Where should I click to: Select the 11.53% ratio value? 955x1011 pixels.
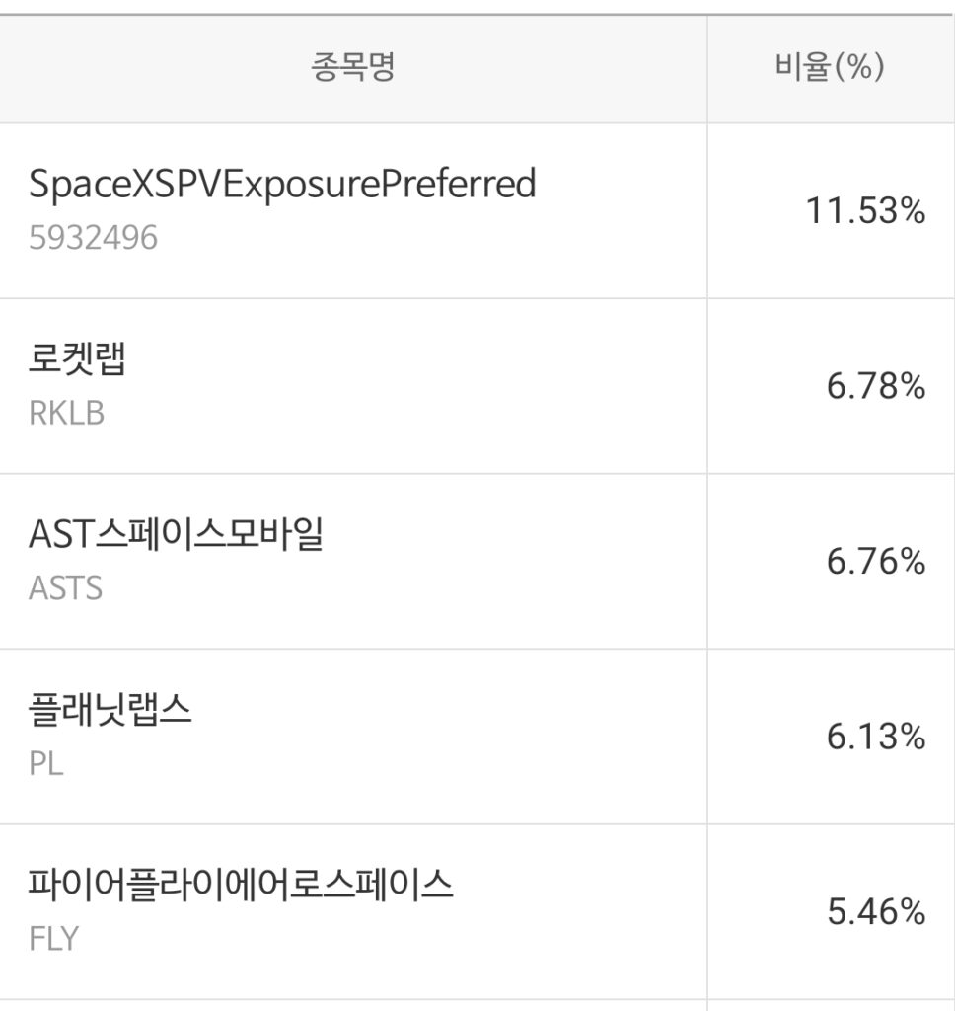[x=865, y=210]
